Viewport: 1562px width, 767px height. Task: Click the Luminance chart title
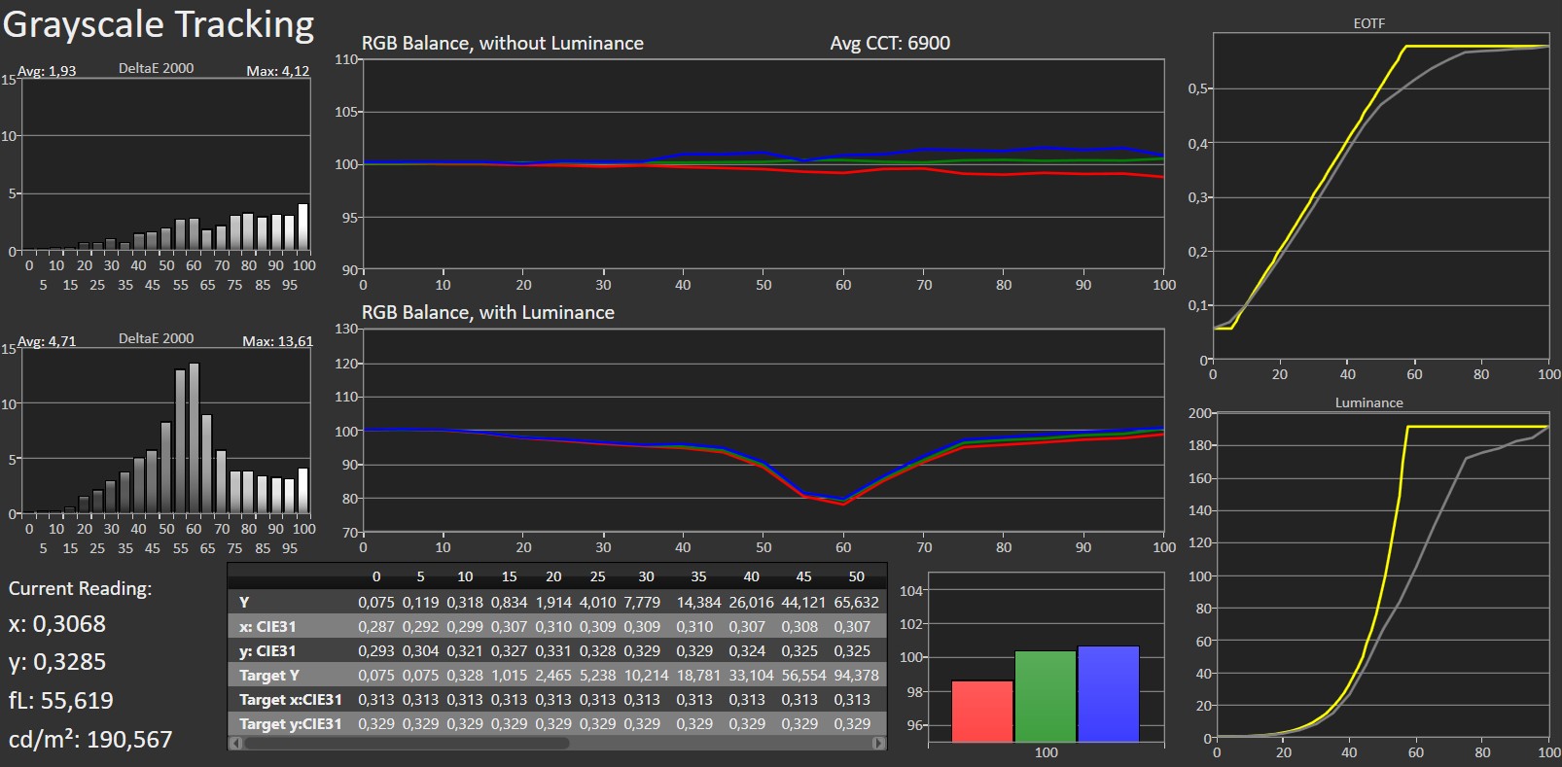(x=1368, y=402)
